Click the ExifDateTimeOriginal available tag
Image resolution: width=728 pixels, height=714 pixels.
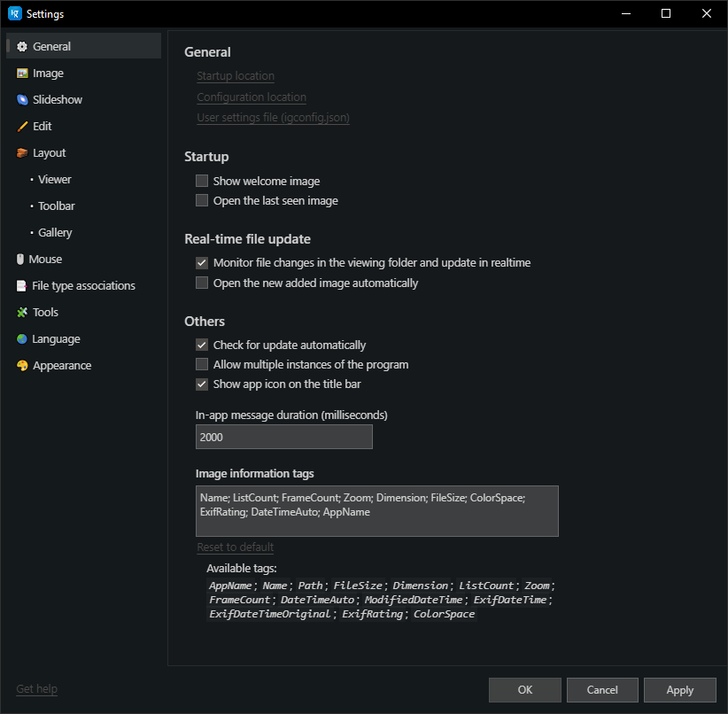(270, 614)
